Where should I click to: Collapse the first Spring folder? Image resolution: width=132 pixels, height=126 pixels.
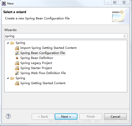8,43
